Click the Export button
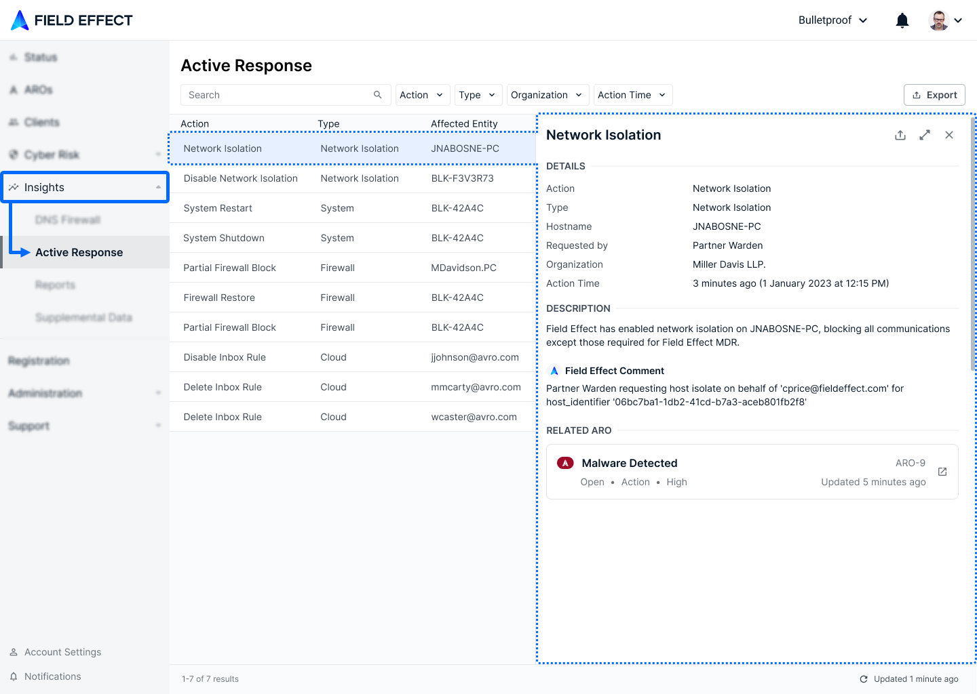Viewport: 977px width, 694px height. [934, 95]
